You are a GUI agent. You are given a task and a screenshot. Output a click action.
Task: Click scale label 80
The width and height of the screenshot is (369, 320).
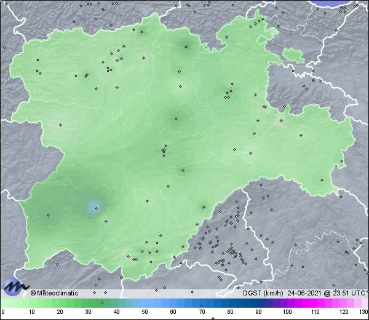(230, 312)
